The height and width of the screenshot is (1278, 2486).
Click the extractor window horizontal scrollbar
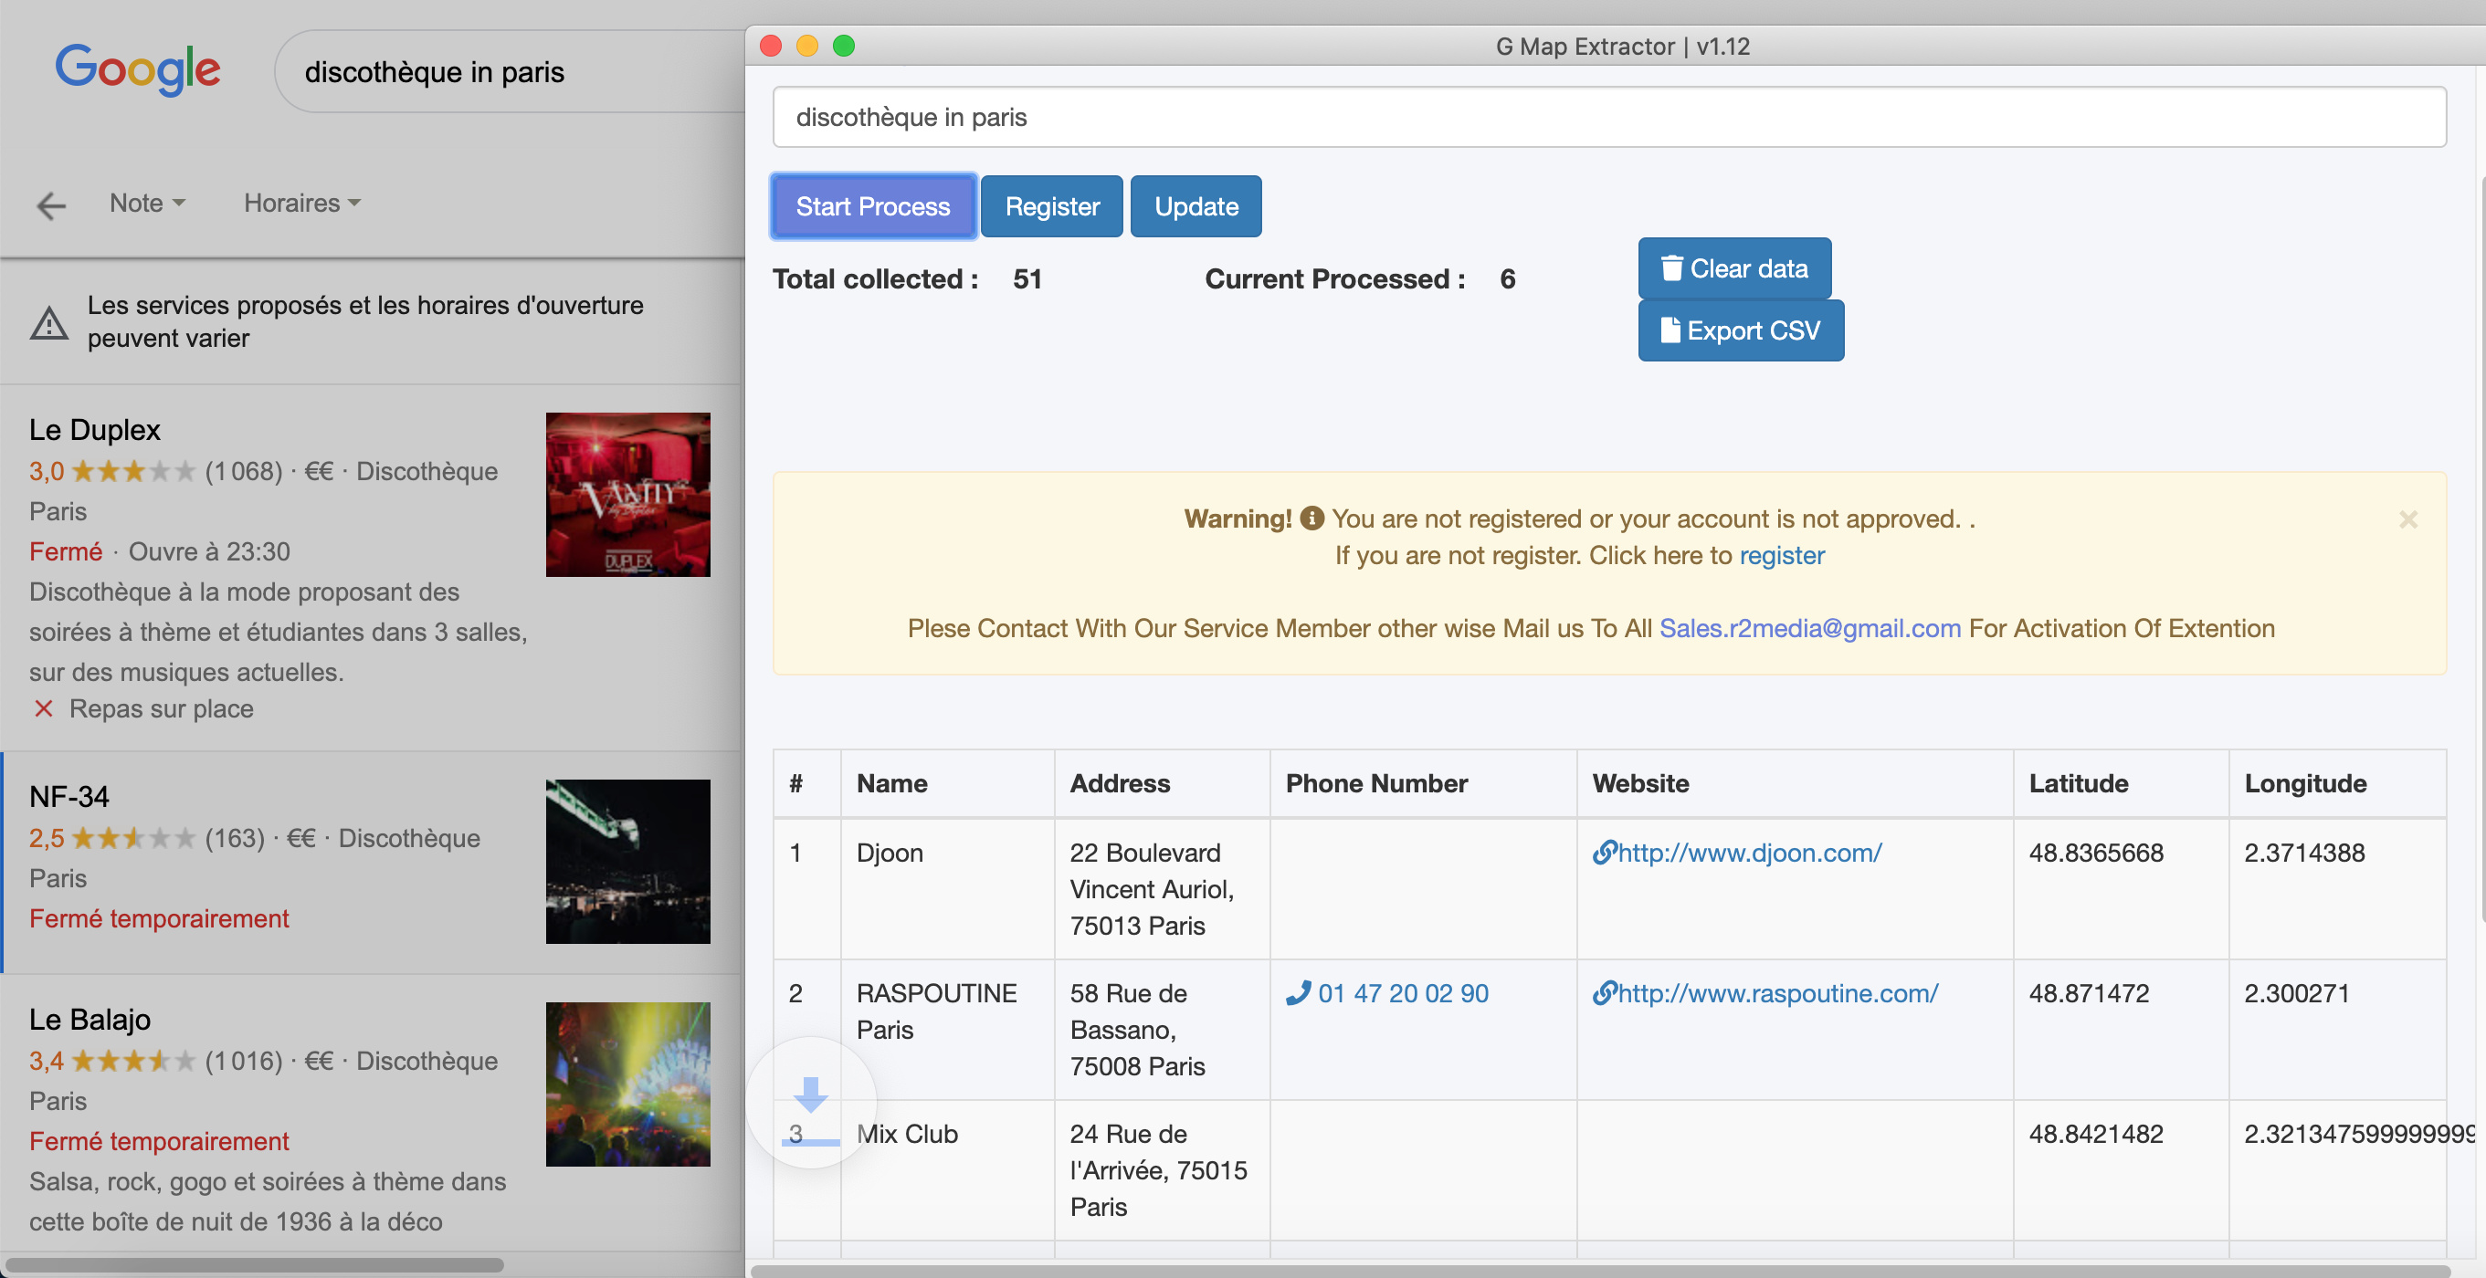coord(1600,1271)
